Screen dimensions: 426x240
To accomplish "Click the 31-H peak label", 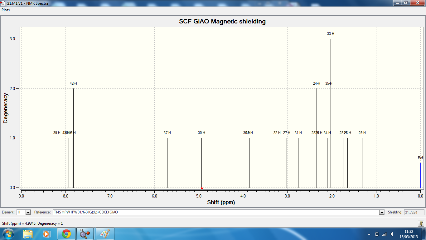I will click(x=298, y=133).
